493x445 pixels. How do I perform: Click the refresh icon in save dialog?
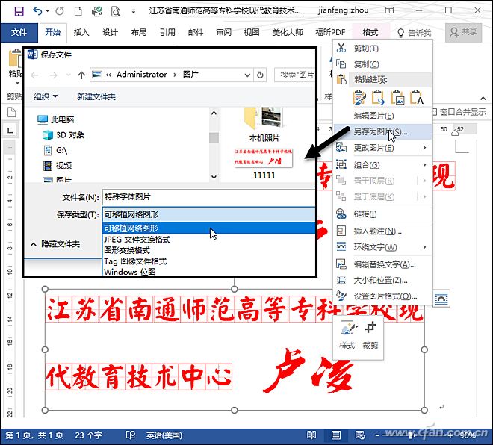coord(260,75)
